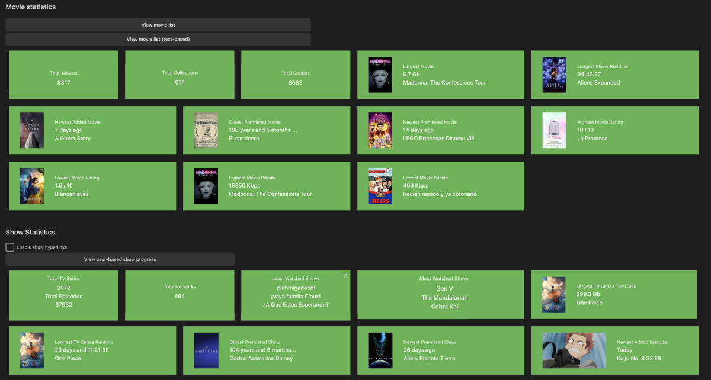
Task: Open A Ghost Story poster
Action: 32,130
